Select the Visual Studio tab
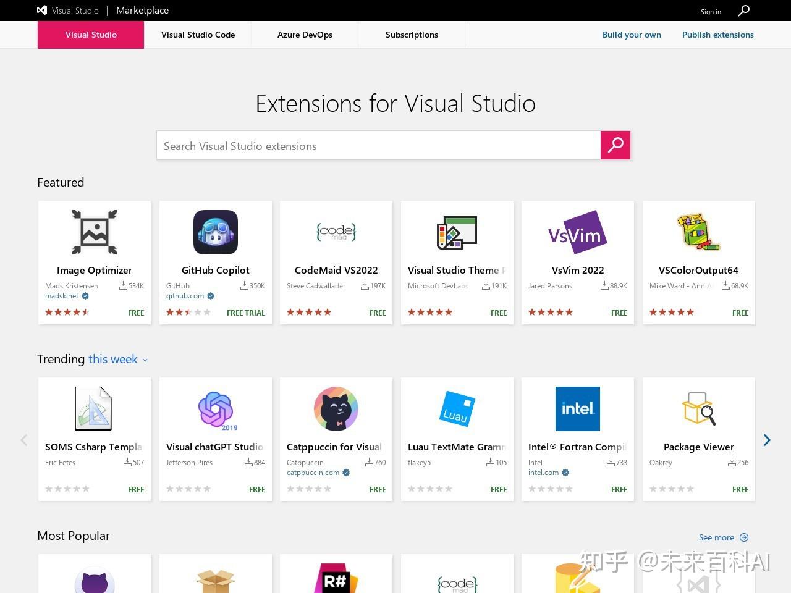791x593 pixels. point(91,35)
